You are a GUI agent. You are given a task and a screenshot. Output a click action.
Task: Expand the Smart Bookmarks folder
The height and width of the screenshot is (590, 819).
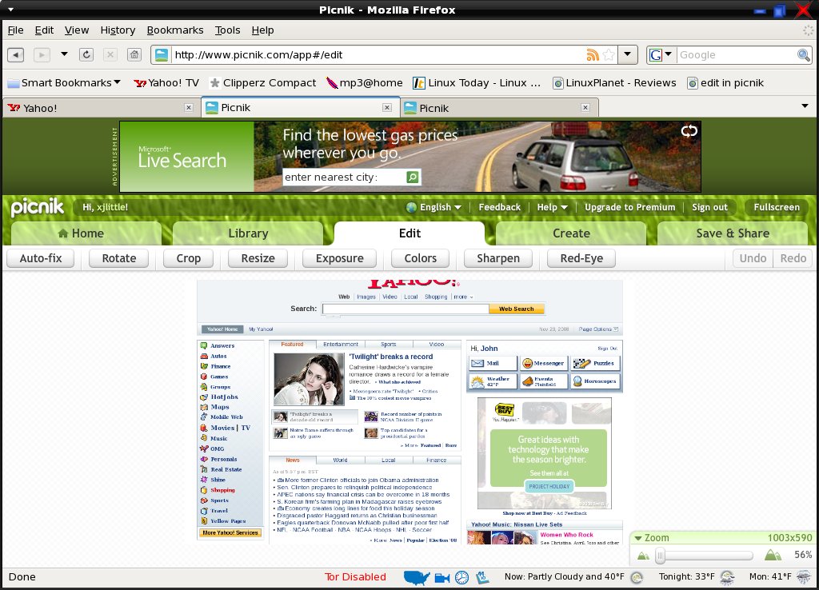pyautogui.click(x=64, y=83)
